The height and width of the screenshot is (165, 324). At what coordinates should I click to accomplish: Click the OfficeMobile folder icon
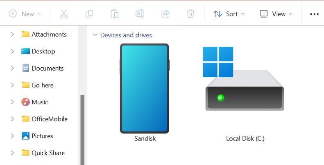(x=25, y=119)
